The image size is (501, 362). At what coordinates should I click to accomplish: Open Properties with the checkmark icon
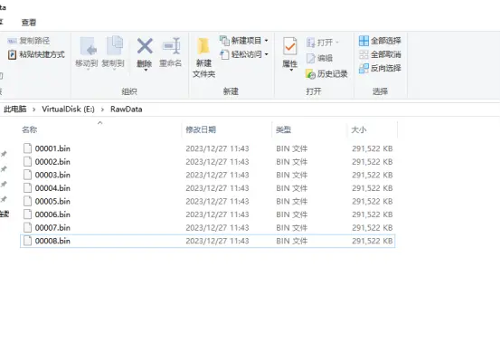(x=289, y=46)
